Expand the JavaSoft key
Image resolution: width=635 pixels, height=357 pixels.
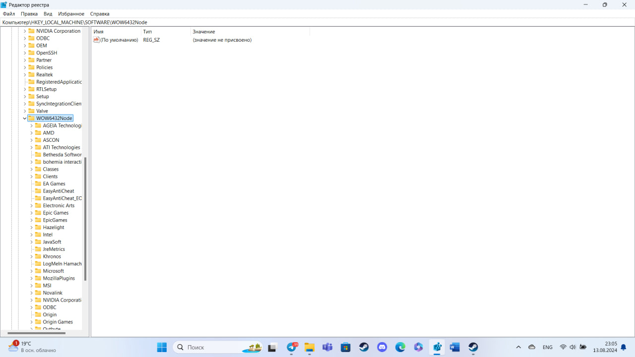(32, 242)
